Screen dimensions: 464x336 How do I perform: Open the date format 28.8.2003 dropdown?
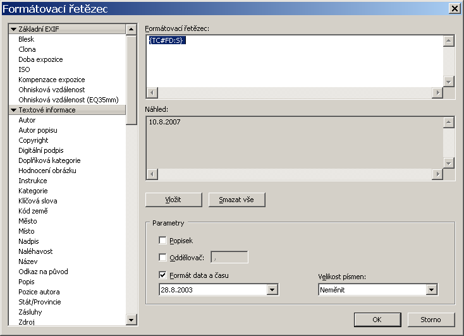click(272, 290)
